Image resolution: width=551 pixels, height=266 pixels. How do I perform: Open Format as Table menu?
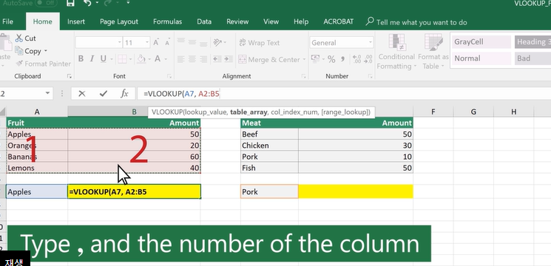pos(433,52)
